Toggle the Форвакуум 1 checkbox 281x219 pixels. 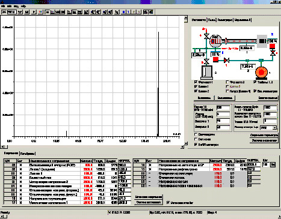point(196,82)
